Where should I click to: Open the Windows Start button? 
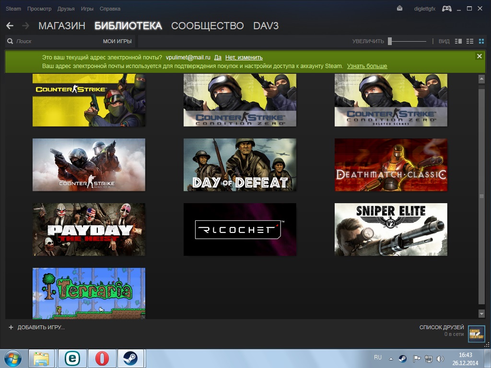(13, 358)
